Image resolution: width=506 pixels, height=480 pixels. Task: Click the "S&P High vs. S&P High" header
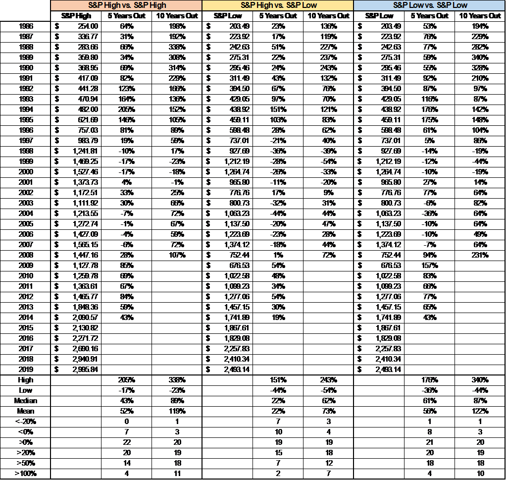coord(126,5)
